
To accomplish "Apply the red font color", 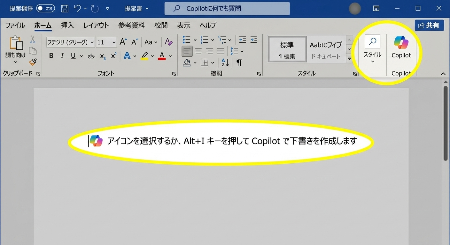I will 162,56.
